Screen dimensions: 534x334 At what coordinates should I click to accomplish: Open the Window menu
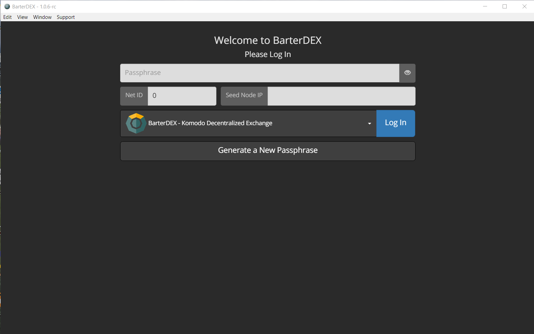(43, 17)
